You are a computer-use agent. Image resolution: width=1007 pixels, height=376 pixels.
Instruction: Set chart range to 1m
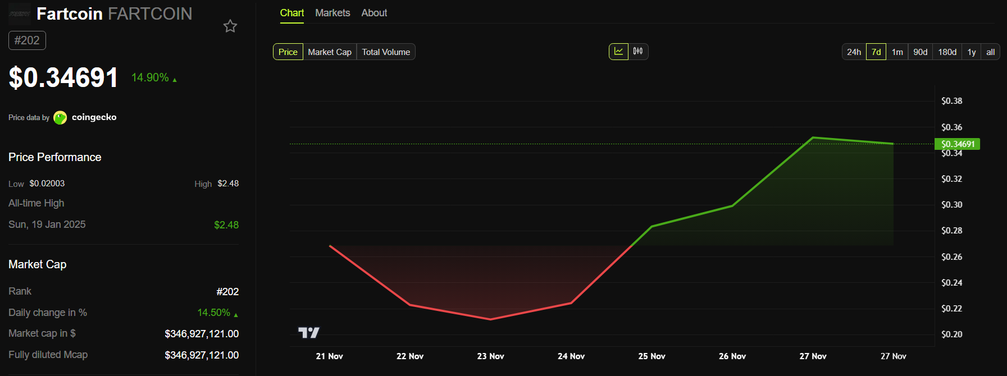(897, 52)
